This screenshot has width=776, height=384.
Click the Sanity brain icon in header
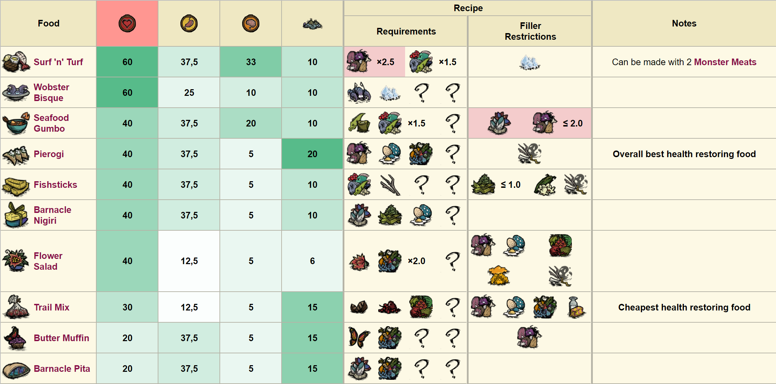click(251, 24)
